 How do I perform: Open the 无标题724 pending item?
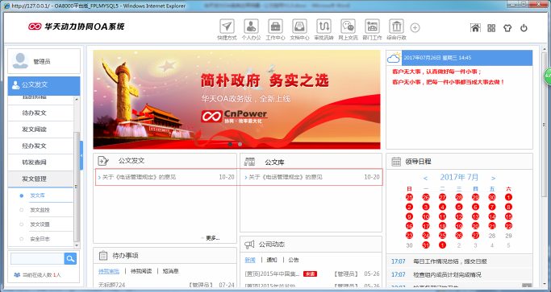click(112, 285)
